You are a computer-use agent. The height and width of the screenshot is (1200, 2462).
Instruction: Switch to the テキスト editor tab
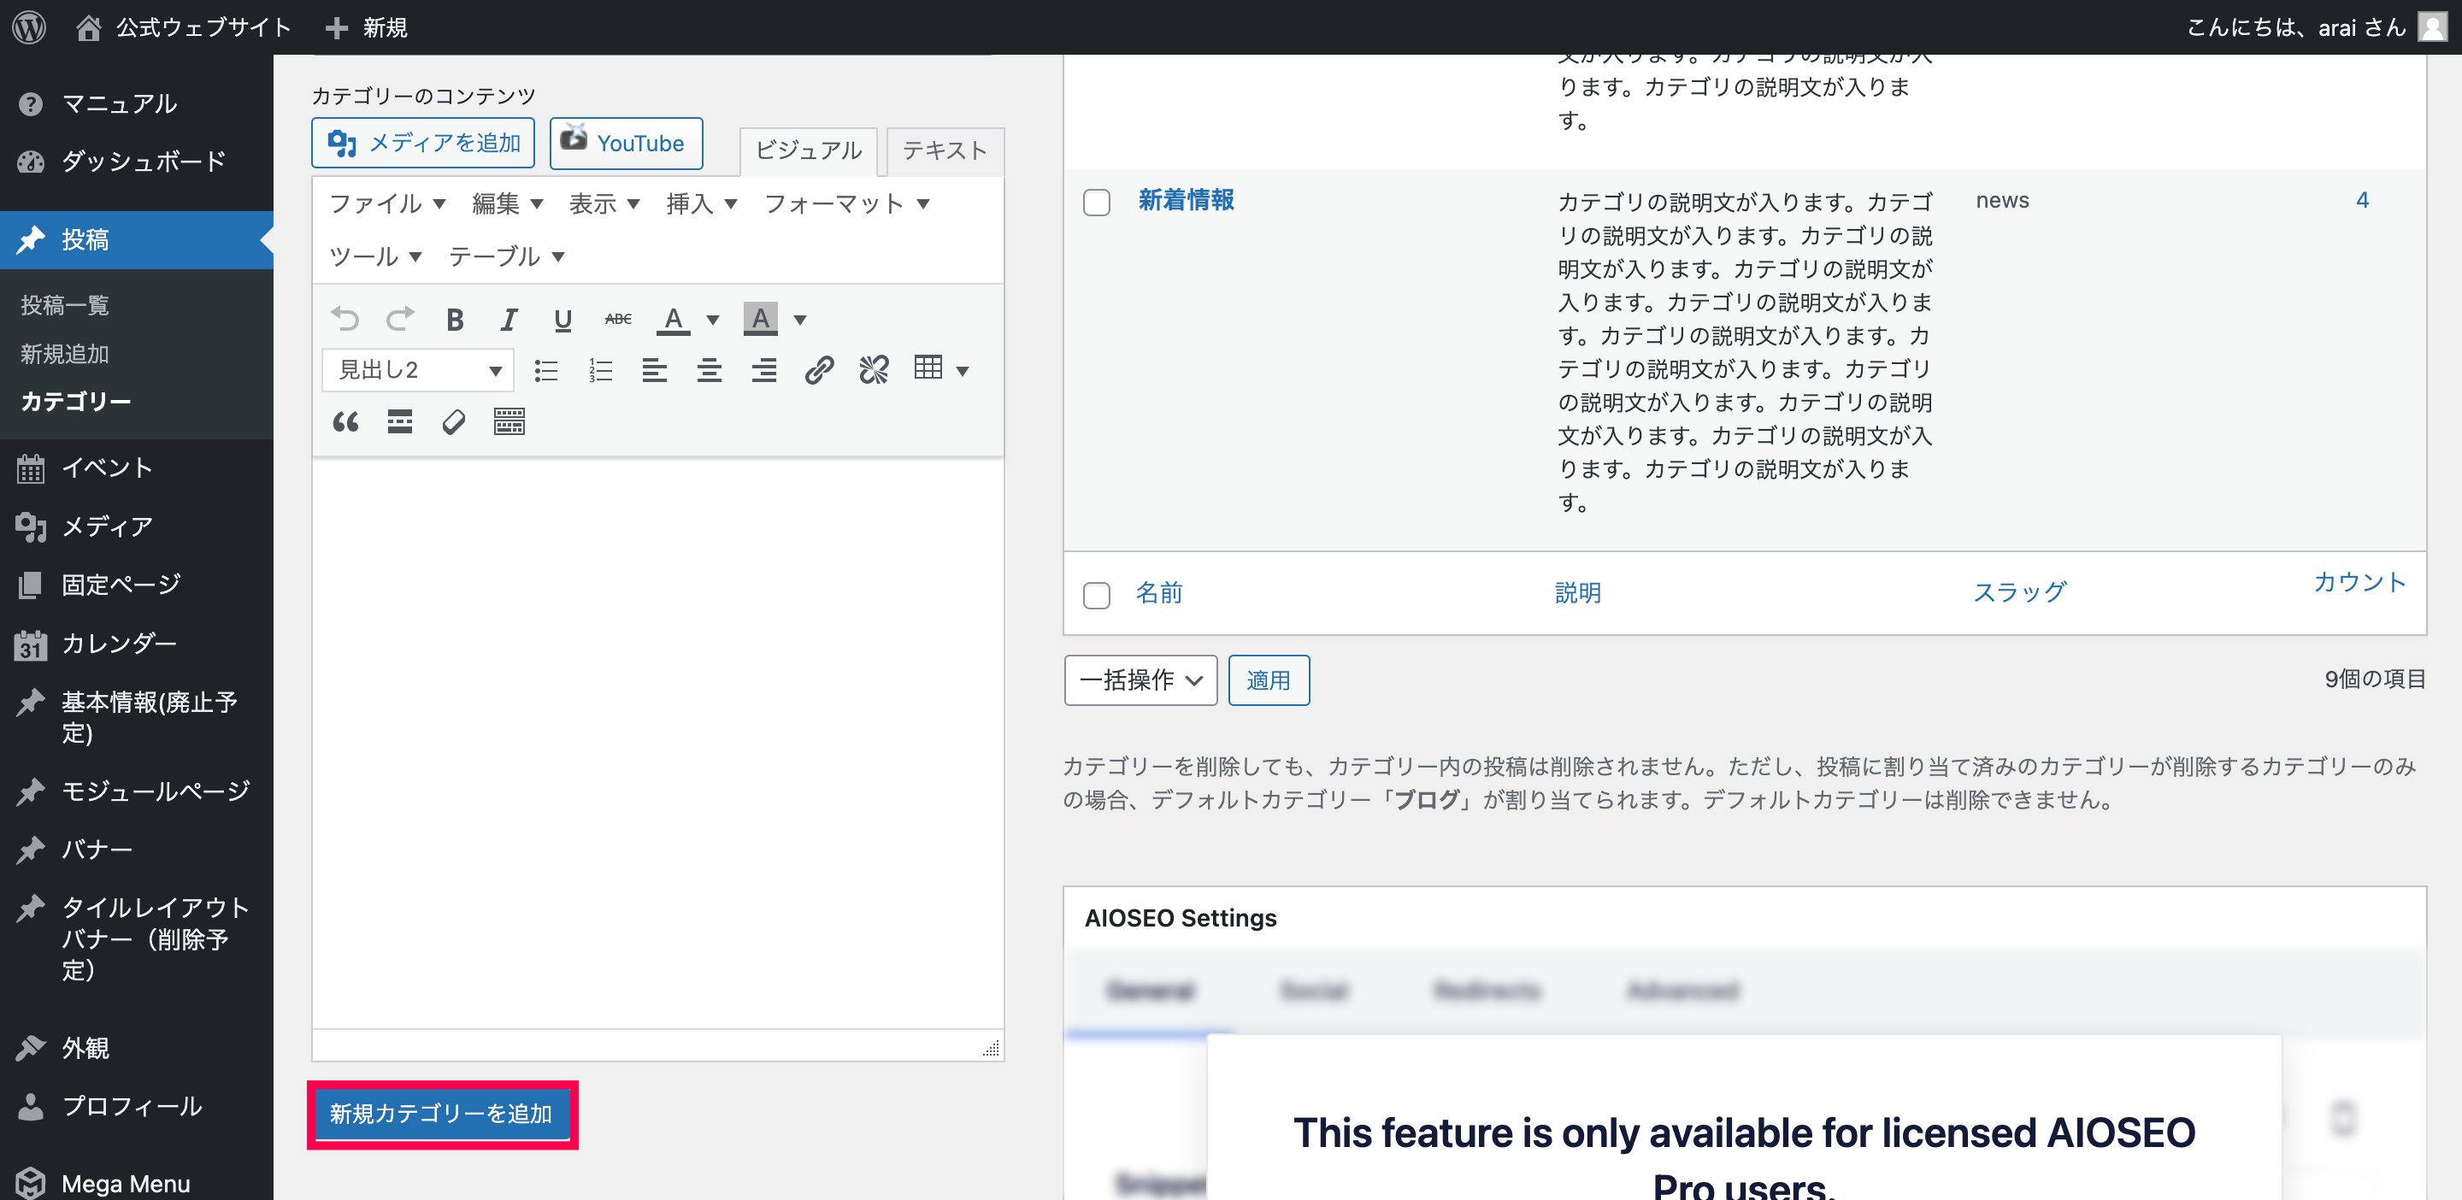(x=945, y=151)
